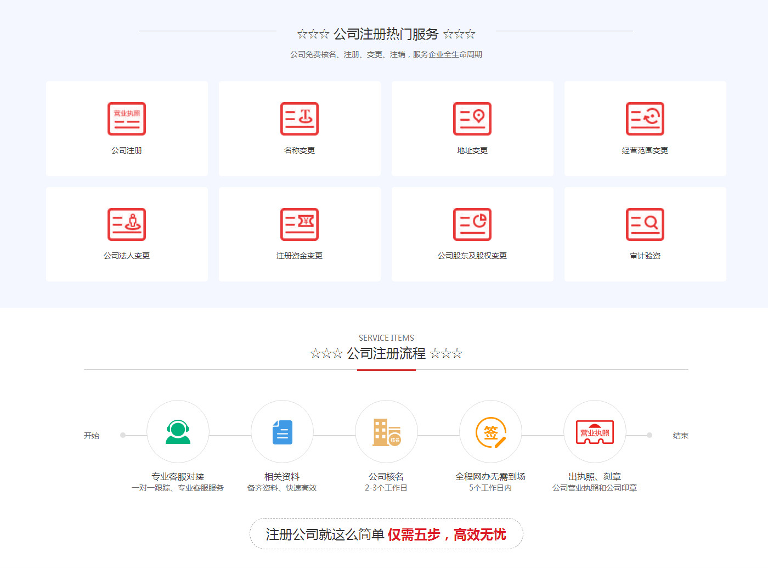Click the 审计验资 magnifier icon
This screenshot has width=768, height=569.
tap(645, 224)
